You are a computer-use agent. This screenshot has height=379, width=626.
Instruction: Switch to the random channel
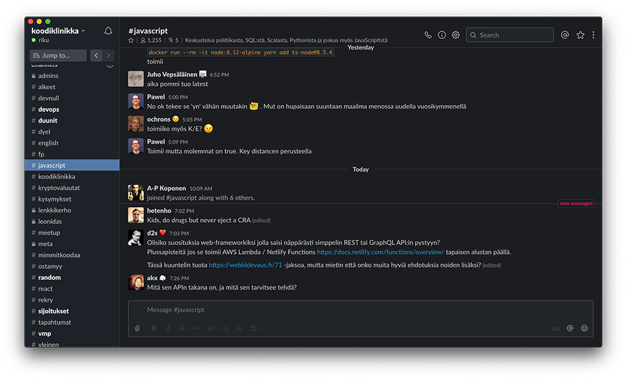(x=49, y=278)
